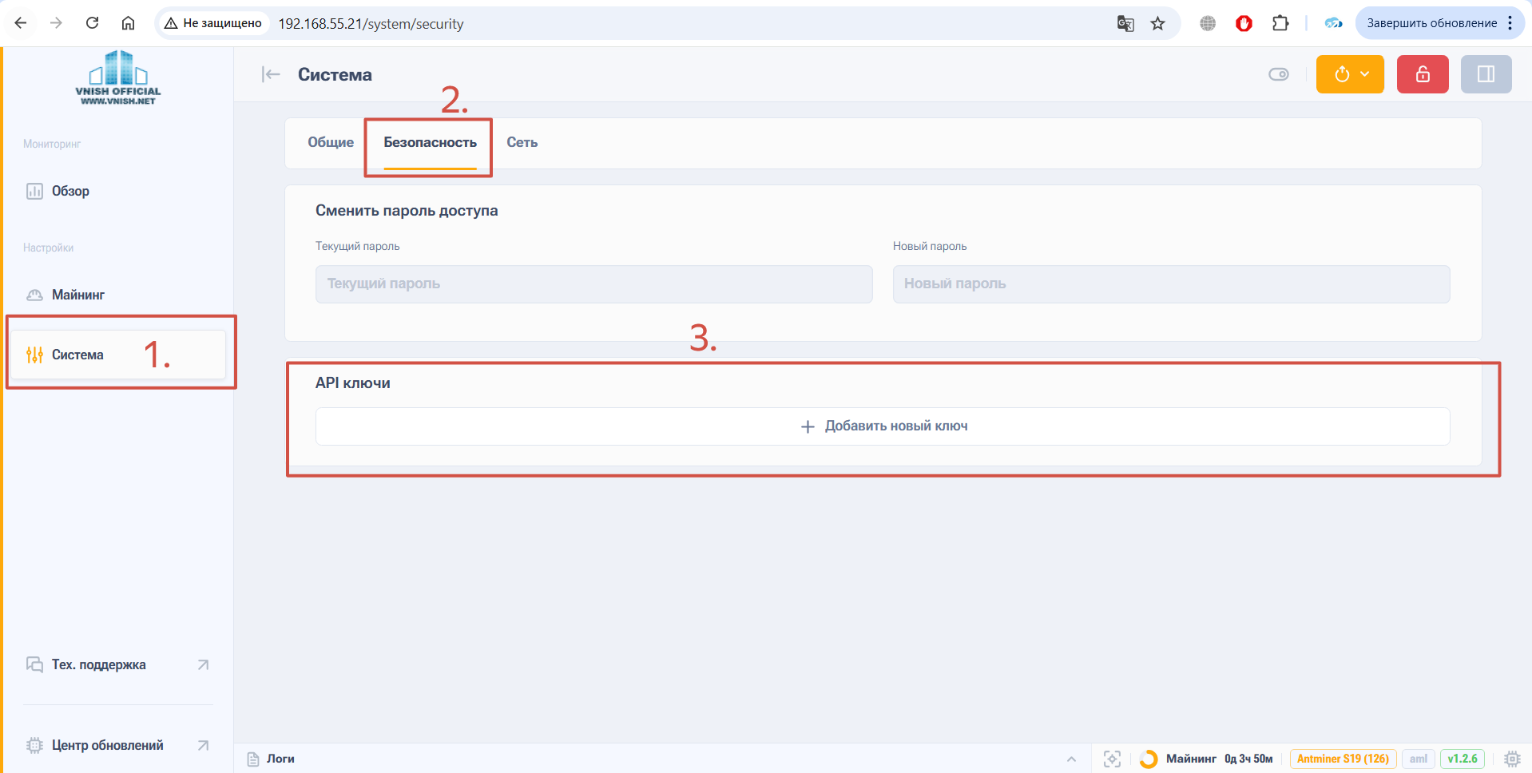
Task: Click the 'API ключи' heading
Action: [x=353, y=383]
